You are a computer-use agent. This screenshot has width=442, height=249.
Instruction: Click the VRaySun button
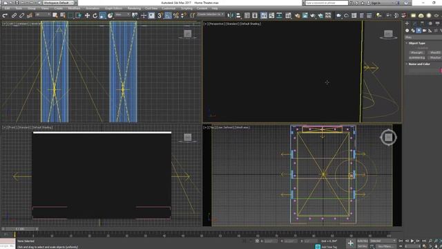coord(435,57)
